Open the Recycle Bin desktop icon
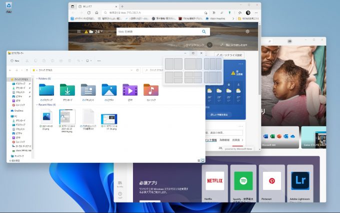Screen dimensions: 340x213 coord(8,8)
